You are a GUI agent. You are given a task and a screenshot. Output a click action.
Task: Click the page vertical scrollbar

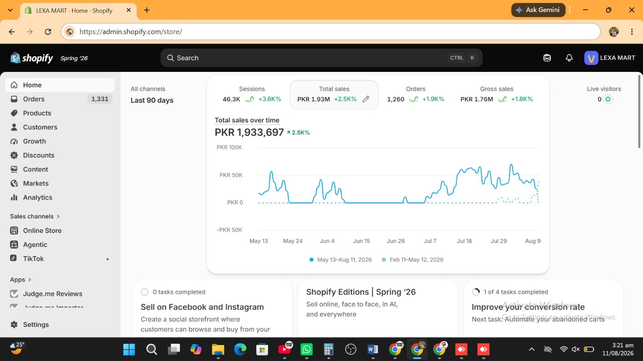pyautogui.click(x=639, y=111)
